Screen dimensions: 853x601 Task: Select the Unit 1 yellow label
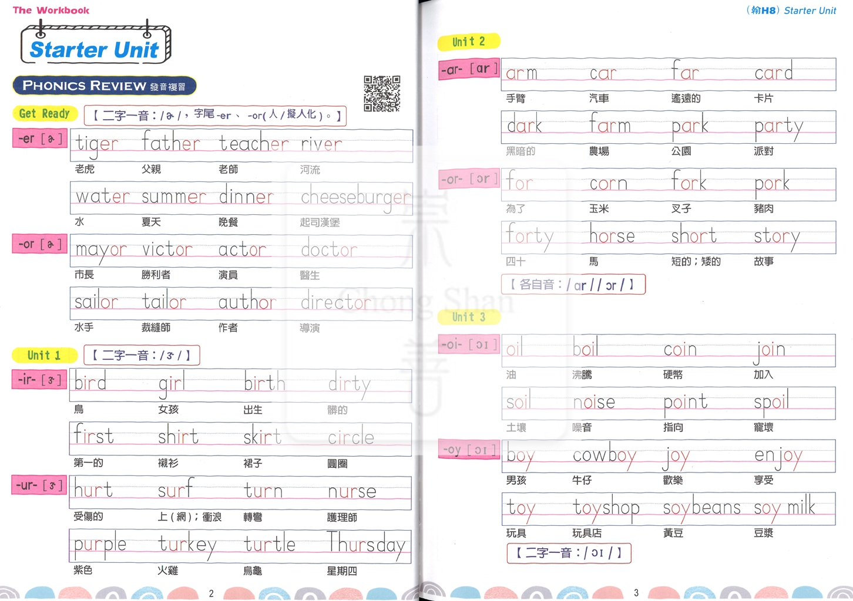coord(45,355)
